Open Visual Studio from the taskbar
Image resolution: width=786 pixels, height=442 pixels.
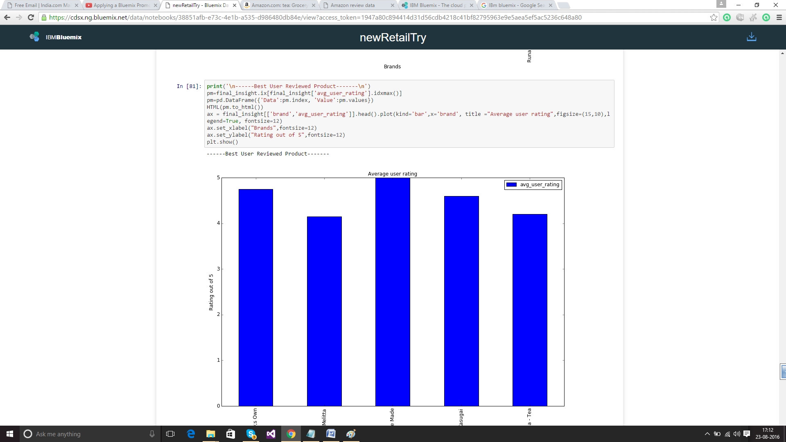(x=271, y=434)
